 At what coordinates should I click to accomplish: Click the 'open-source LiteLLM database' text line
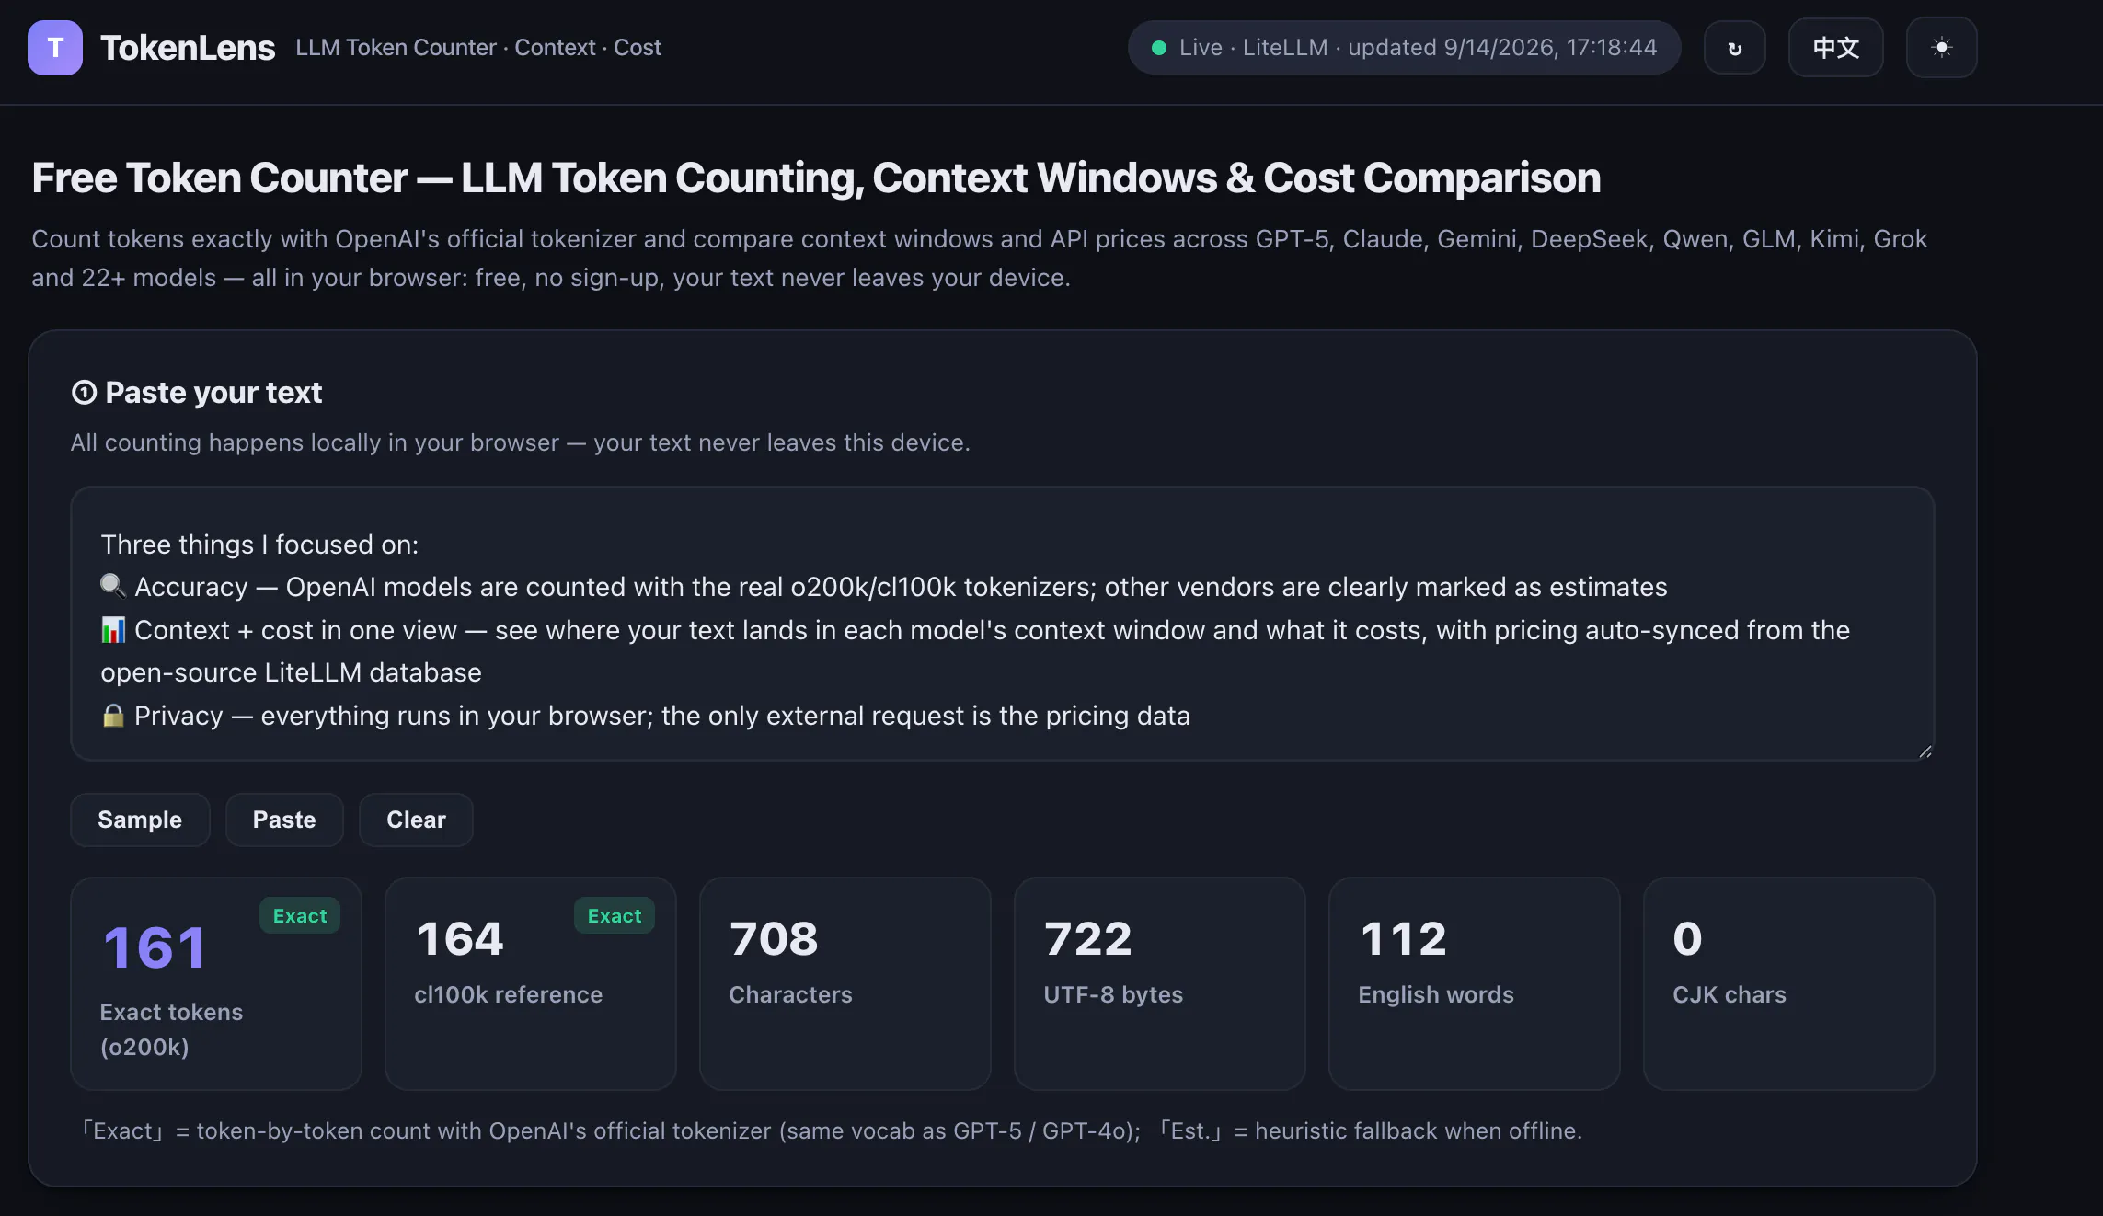tap(291, 672)
